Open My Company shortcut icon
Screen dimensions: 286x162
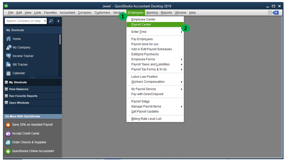click(9, 47)
